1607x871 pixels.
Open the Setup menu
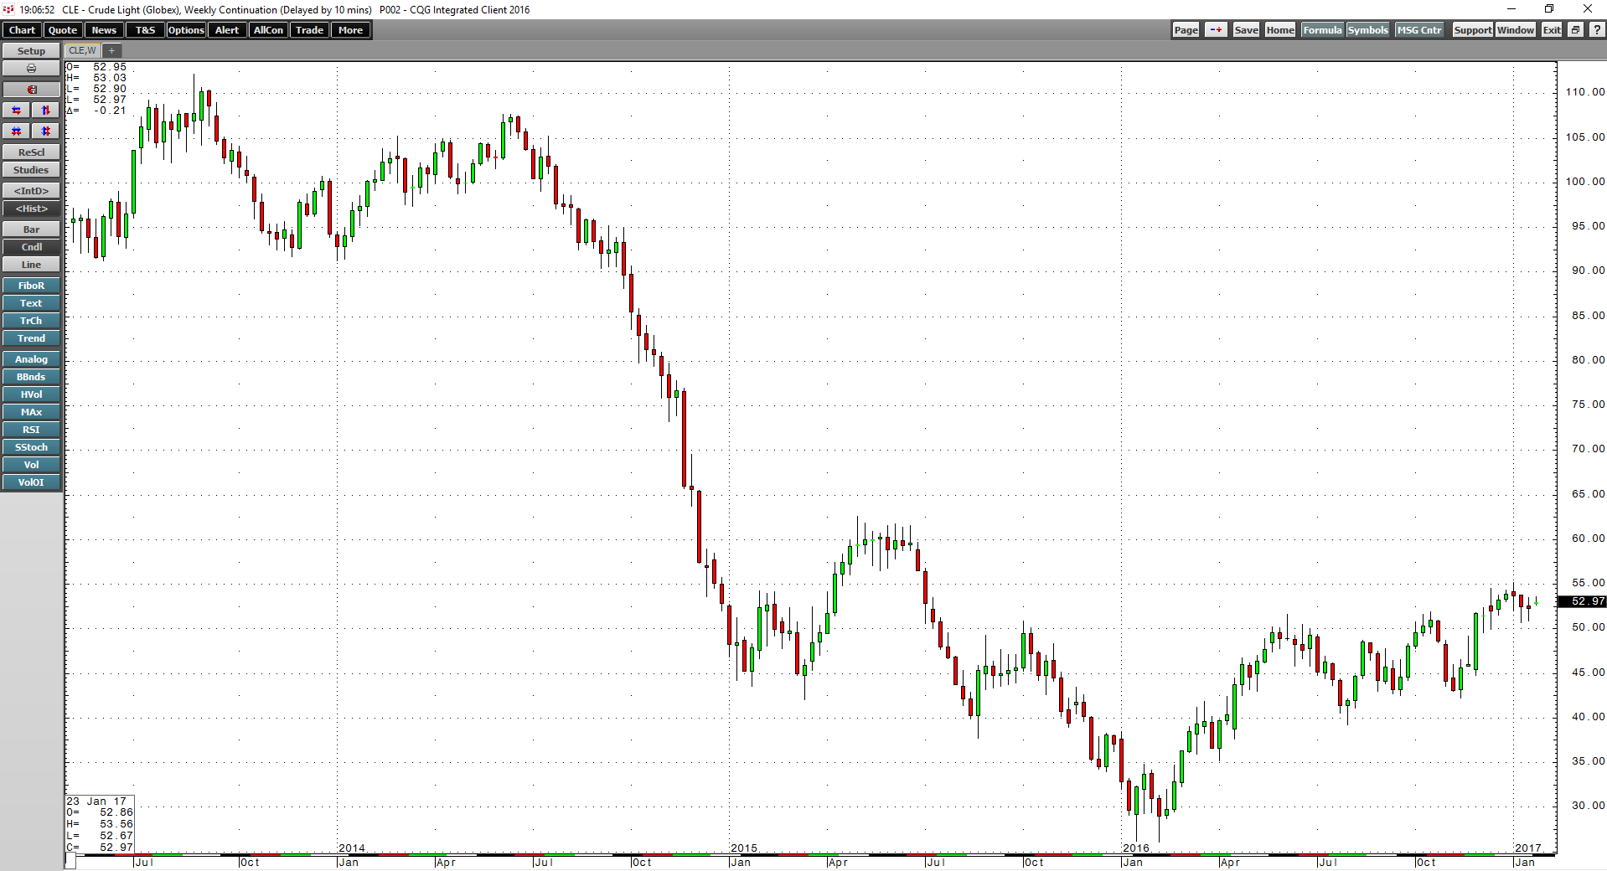[x=31, y=51]
